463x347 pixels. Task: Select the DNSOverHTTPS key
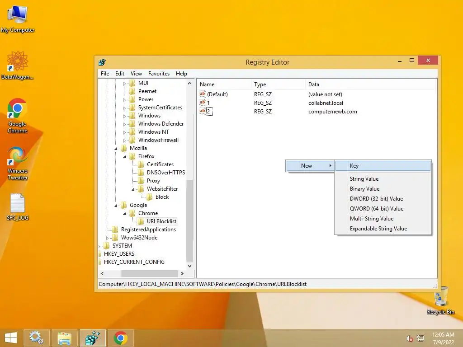165,173
